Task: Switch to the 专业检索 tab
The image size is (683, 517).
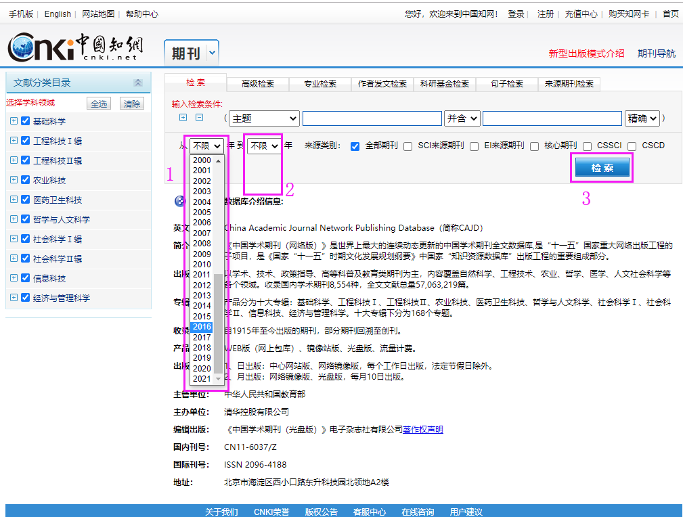Action: [320, 84]
